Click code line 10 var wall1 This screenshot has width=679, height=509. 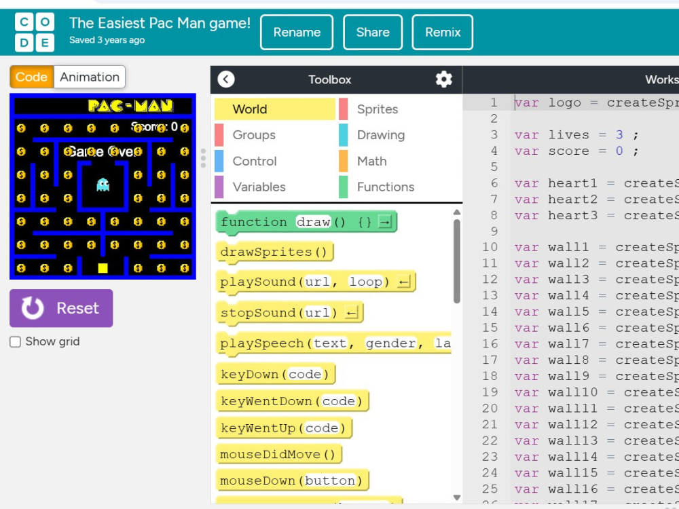coord(596,248)
